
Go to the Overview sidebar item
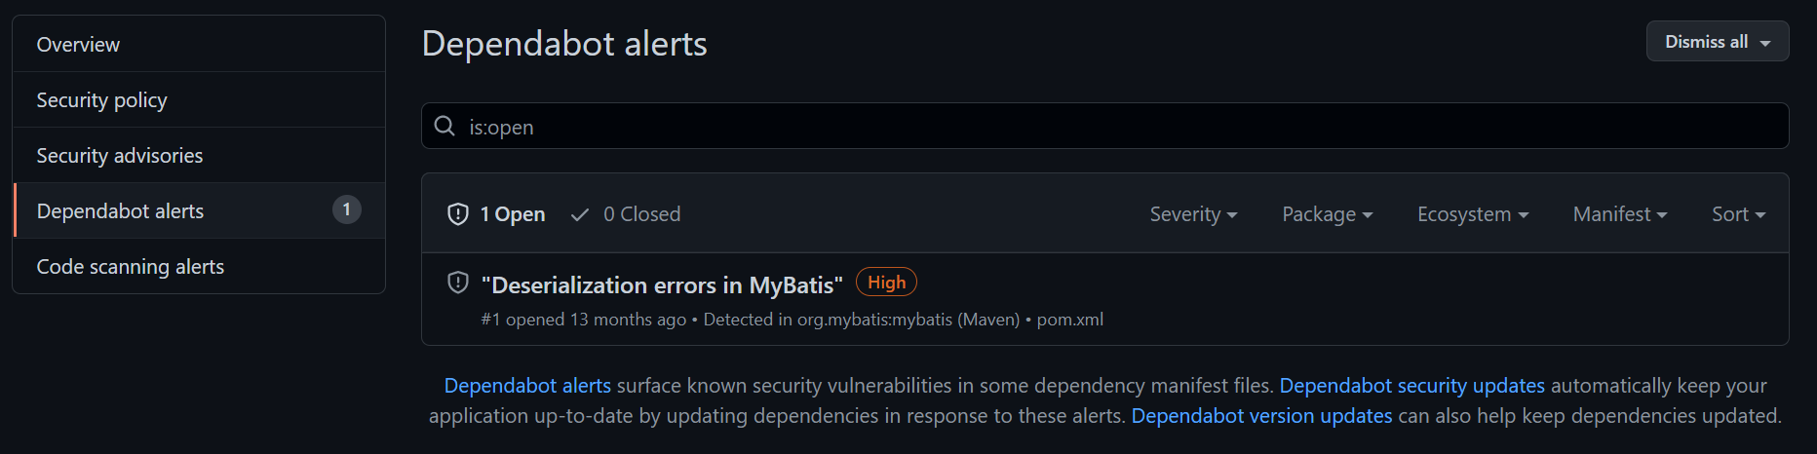point(78,45)
